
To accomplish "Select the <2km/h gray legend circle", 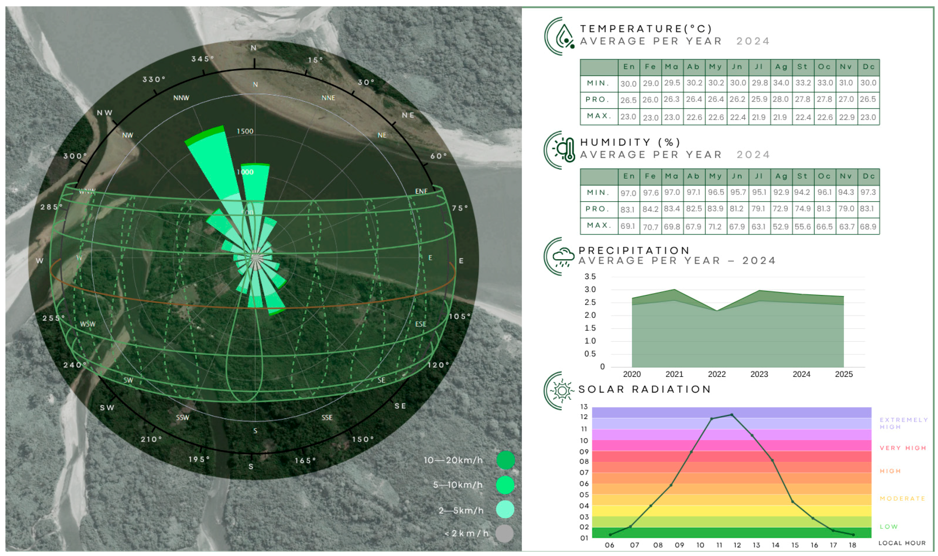I will click(504, 533).
